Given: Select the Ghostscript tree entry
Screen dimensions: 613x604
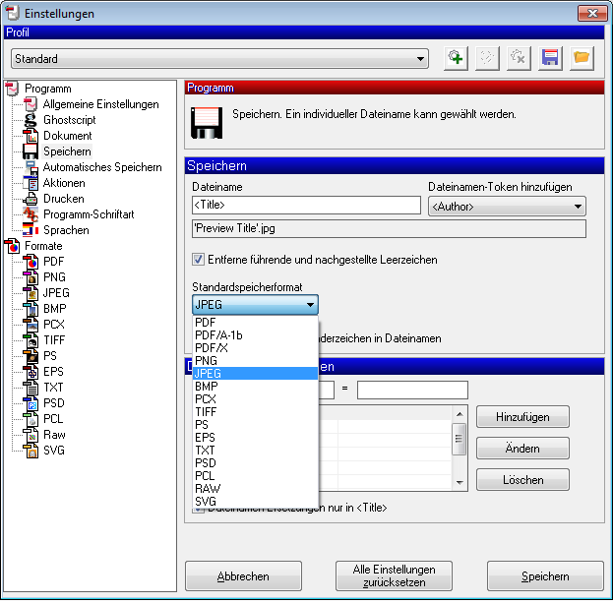Looking at the screenshot, I should click(x=69, y=120).
